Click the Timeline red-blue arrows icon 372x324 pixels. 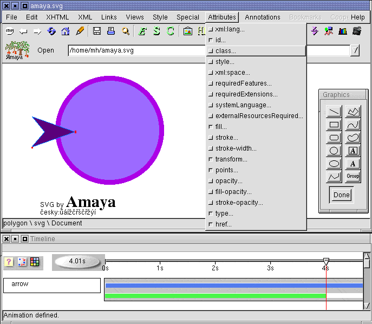22,262
